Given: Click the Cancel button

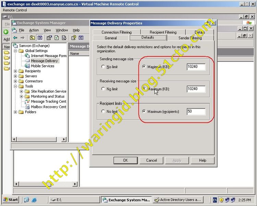Looking at the screenshot, I should [151, 160].
